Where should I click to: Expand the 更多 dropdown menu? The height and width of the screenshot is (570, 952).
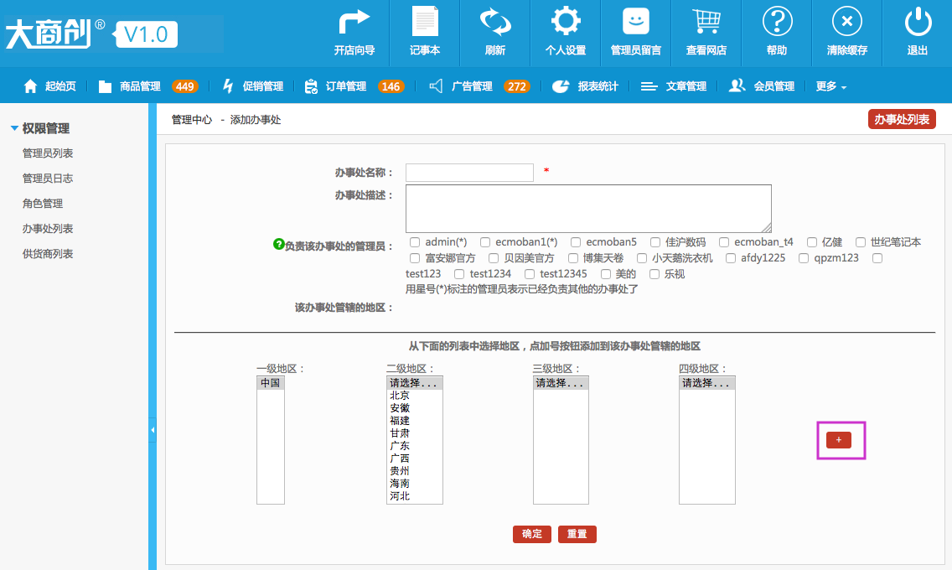[831, 86]
